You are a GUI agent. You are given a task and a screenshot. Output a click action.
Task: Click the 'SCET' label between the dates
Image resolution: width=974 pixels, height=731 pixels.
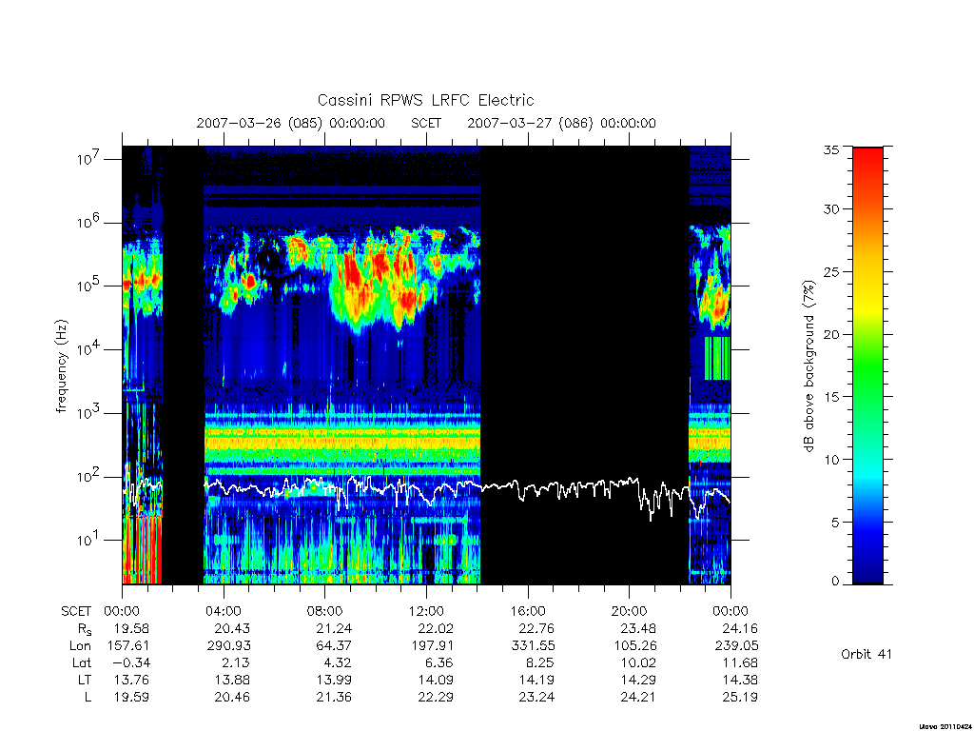(x=426, y=123)
